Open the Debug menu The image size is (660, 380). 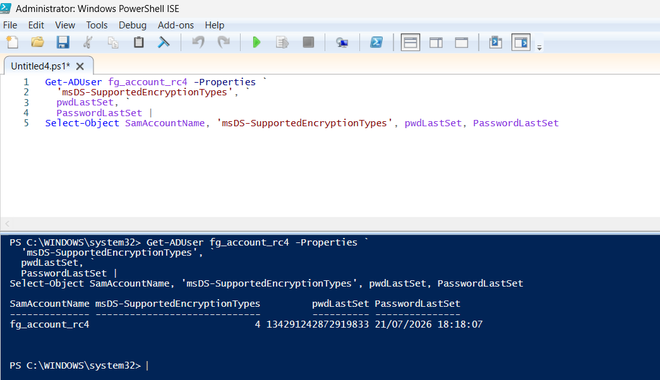point(132,25)
